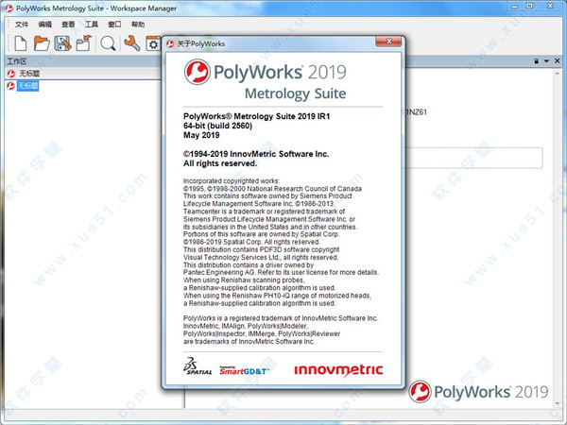Click the 'Incorporated copyrighted works:' line
Screen dimensions: 567x425
[x=232, y=180]
